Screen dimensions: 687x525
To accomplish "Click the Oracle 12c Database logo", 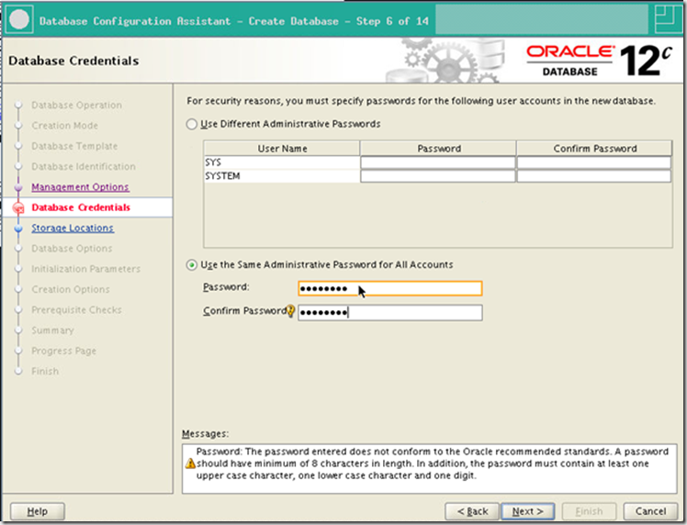I will click(599, 61).
